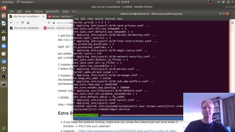Click 'kernel.printk = 4 4 1 7' line

point(91,22)
